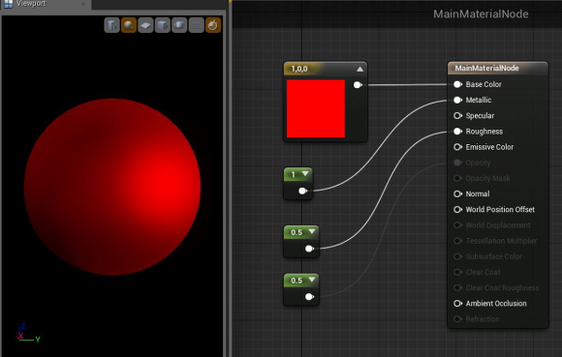Click the Metallic input pin
The image size is (562, 357).
tap(457, 101)
